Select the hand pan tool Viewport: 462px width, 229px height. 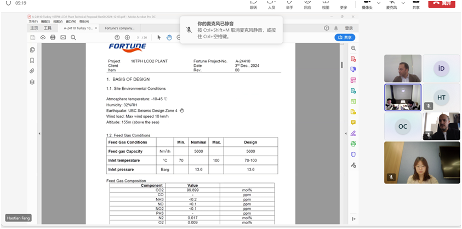[x=170, y=37]
